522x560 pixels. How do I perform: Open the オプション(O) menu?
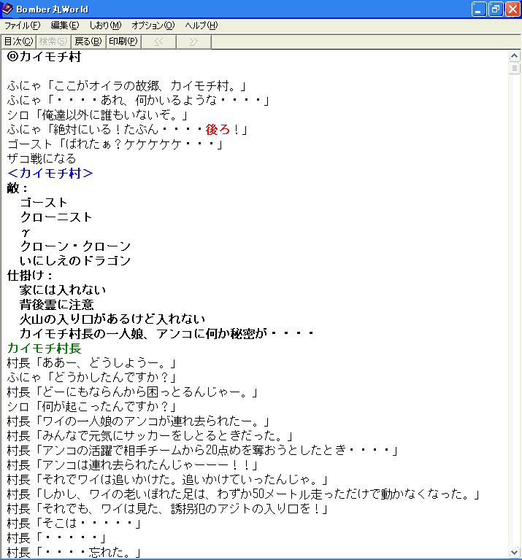153,26
